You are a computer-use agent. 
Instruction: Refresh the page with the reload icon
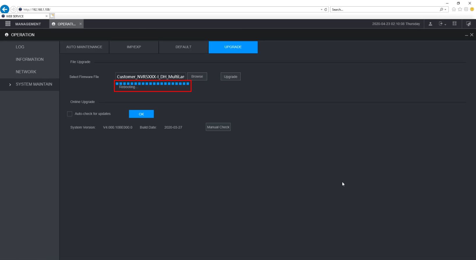tap(326, 10)
